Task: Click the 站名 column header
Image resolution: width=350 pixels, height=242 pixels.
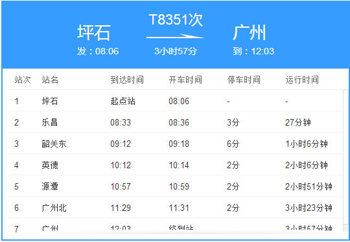Action: 50,80
